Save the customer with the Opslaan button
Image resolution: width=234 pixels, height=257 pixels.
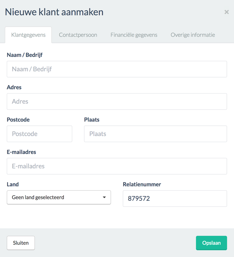click(x=211, y=243)
